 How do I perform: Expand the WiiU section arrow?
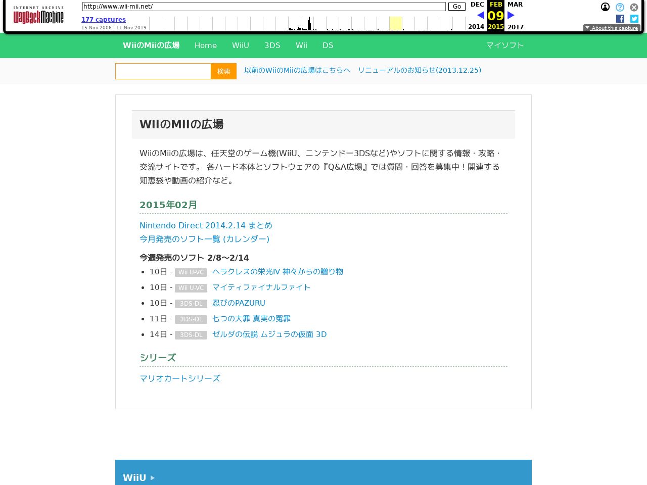coord(153,478)
